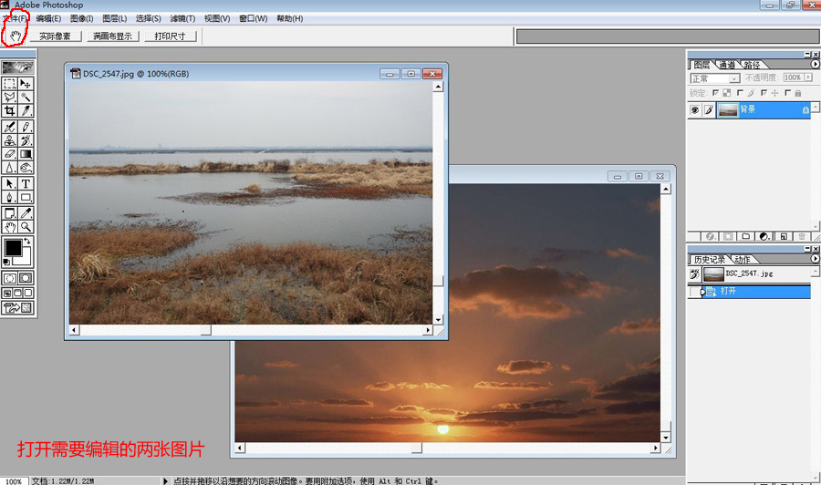Select the Notes tool
The width and height of the screenshot is (821, 485).
(x=9, y=213)
